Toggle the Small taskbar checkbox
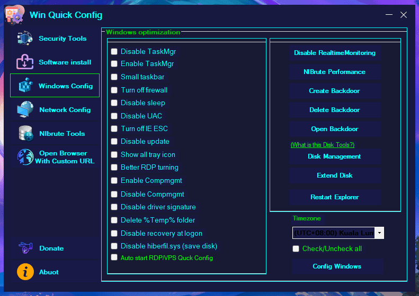The width and height of the screenshot is (419, 296). 114,77
